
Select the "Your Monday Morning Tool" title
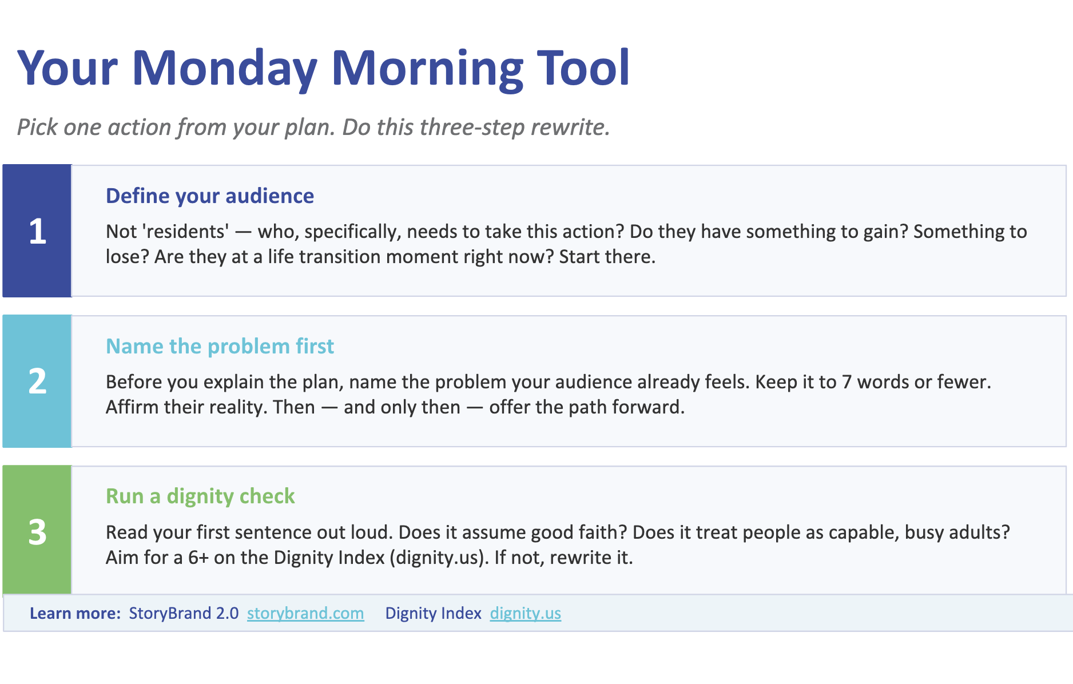(324, 68)
